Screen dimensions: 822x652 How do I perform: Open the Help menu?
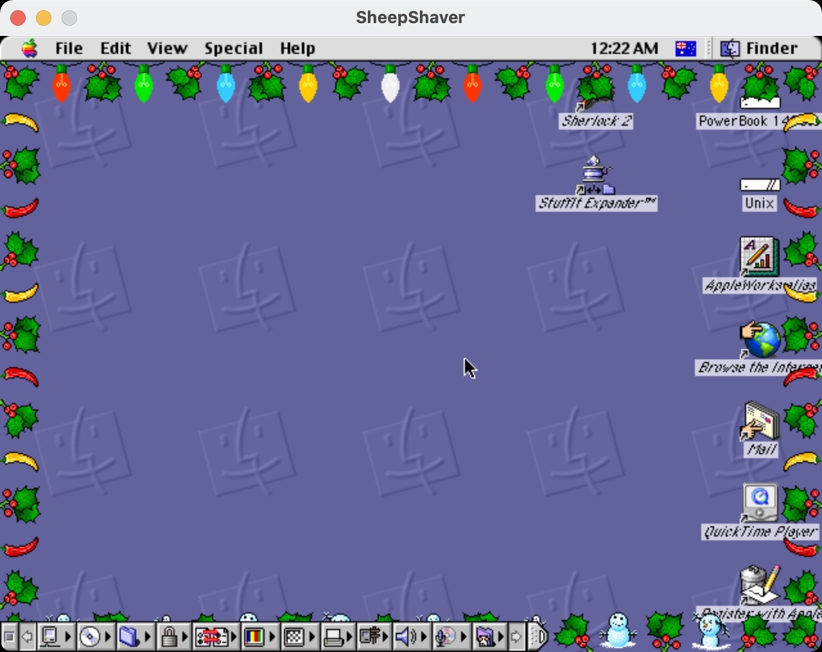point(297,48)
